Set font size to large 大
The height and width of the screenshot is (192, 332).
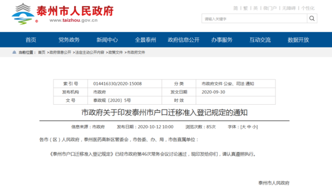(x=244, y=127)
